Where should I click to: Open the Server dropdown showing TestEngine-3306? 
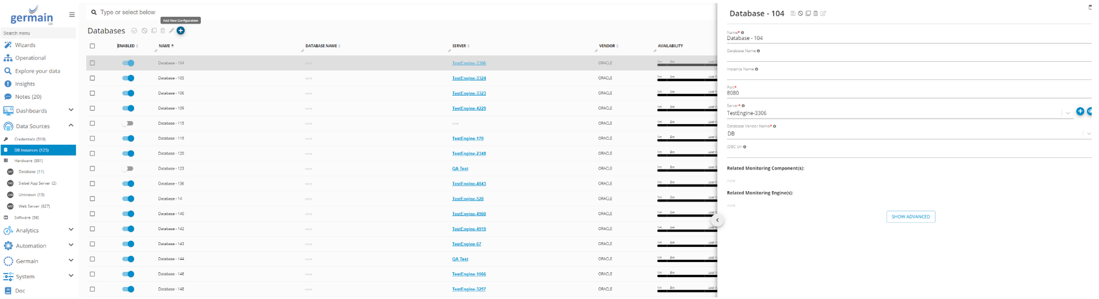pyautogui.click(x=898, y=113)
